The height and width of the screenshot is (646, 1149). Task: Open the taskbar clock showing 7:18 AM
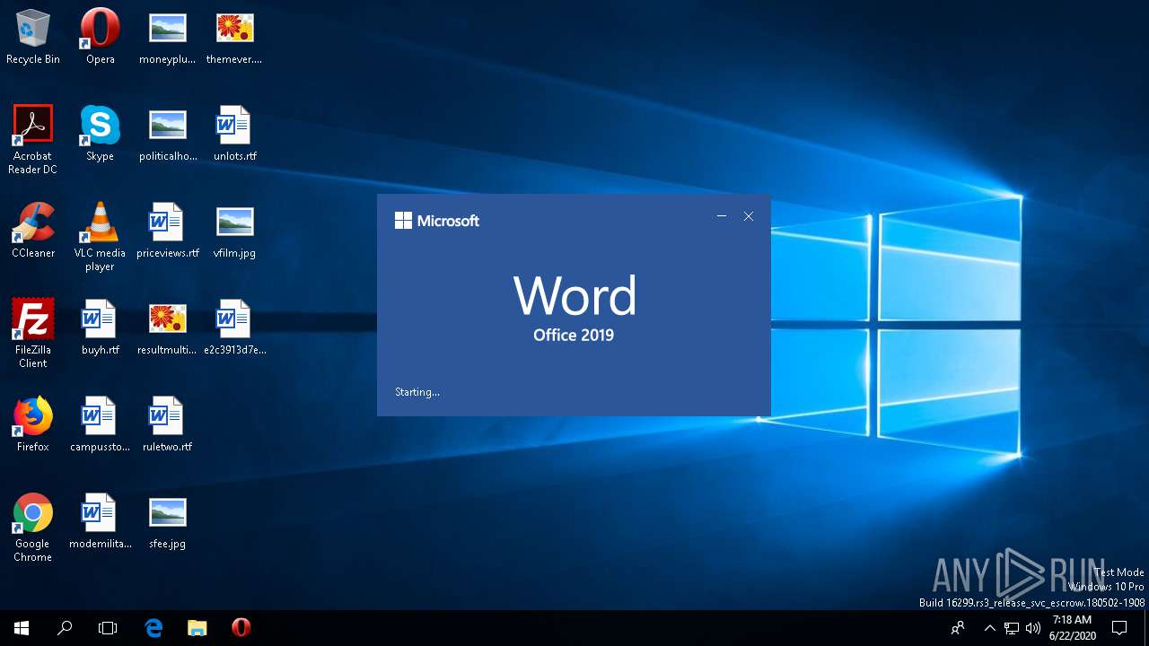coord(1072,628)
